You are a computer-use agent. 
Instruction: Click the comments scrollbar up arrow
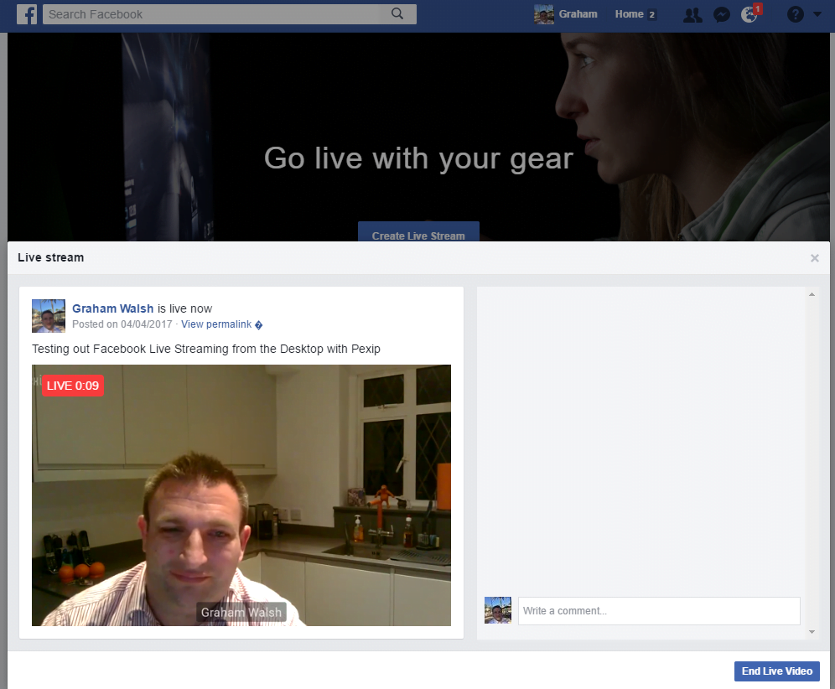(812, 294)
